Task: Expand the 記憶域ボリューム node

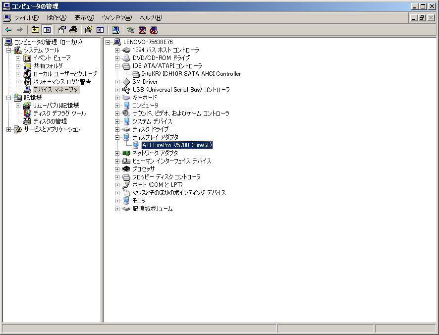Action: coord(117,209)
